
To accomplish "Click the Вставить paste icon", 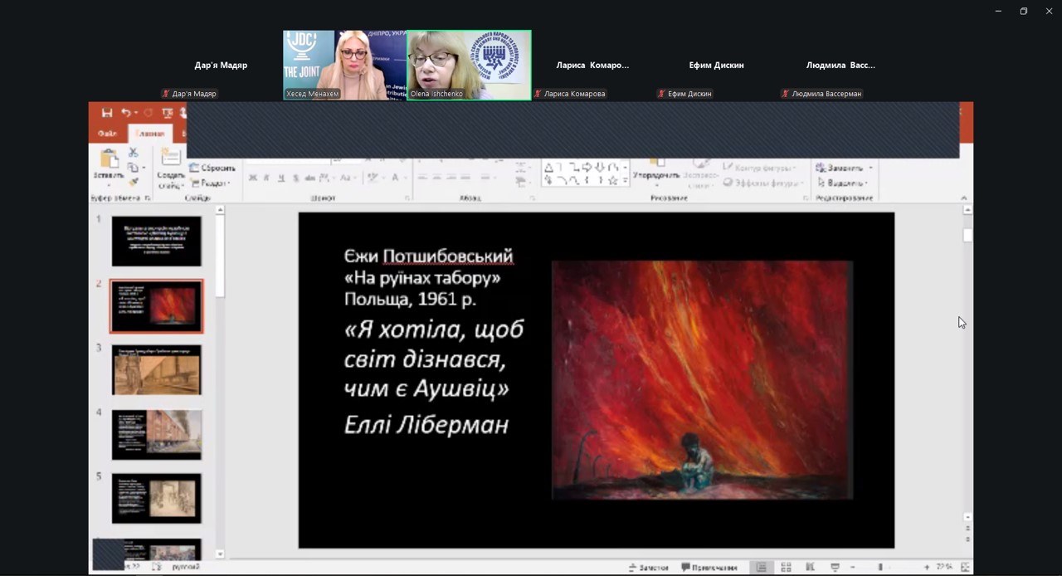I will [109, 164].
